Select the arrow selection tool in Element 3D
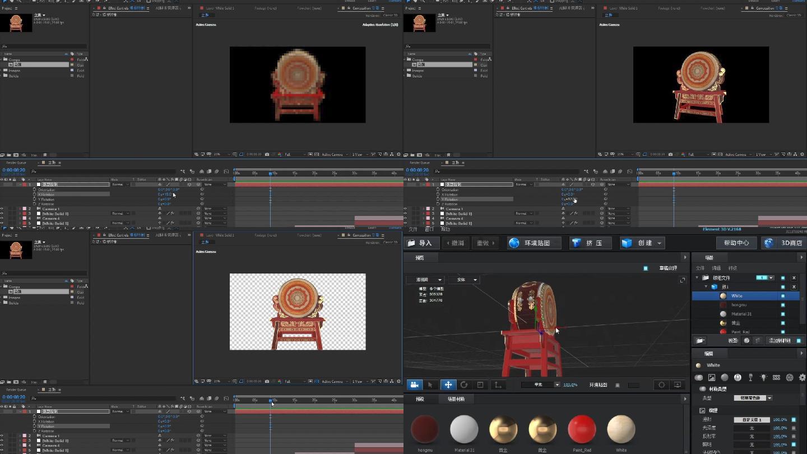The image size is (807, 454). pyautogui.click(x=430, y=384)
